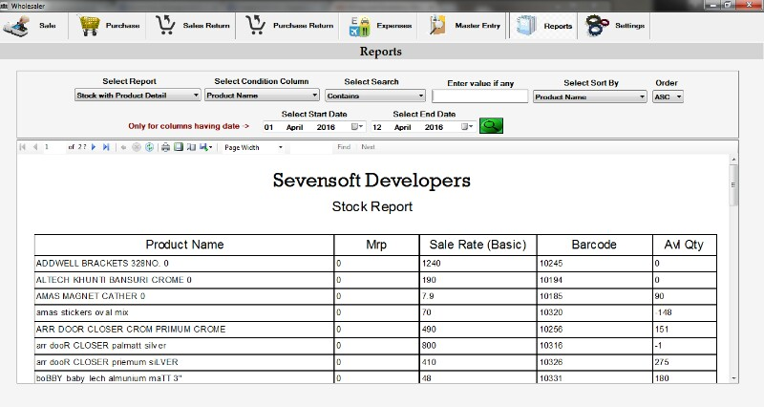Select arr dooR CLOSER palmatt silver cell
Viewport: 764px width, 407px height.
[x=184, y=346]
